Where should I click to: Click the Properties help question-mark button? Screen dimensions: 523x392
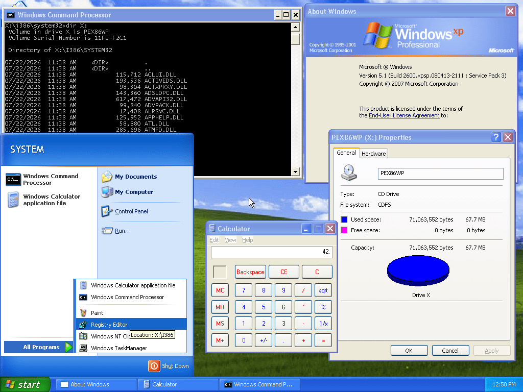(x=496, y=137)
